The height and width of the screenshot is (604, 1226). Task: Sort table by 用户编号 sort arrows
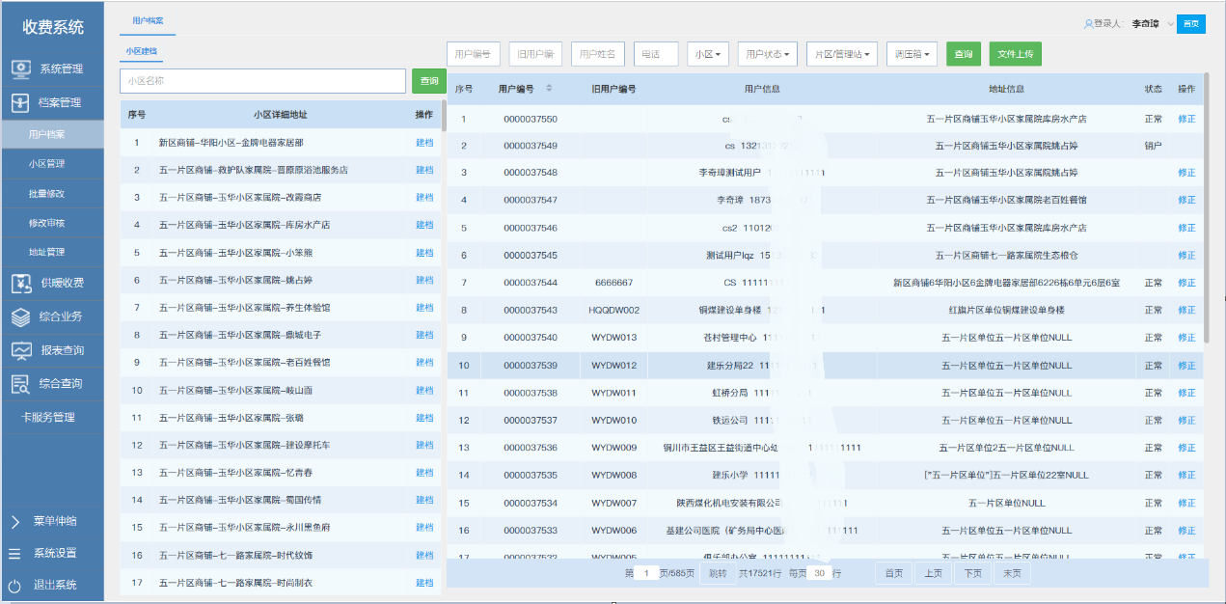point(549,88)
